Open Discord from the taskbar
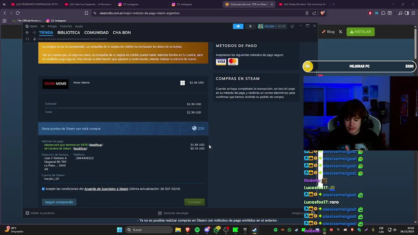Viewport: 418px width, 235px height. 207,230
